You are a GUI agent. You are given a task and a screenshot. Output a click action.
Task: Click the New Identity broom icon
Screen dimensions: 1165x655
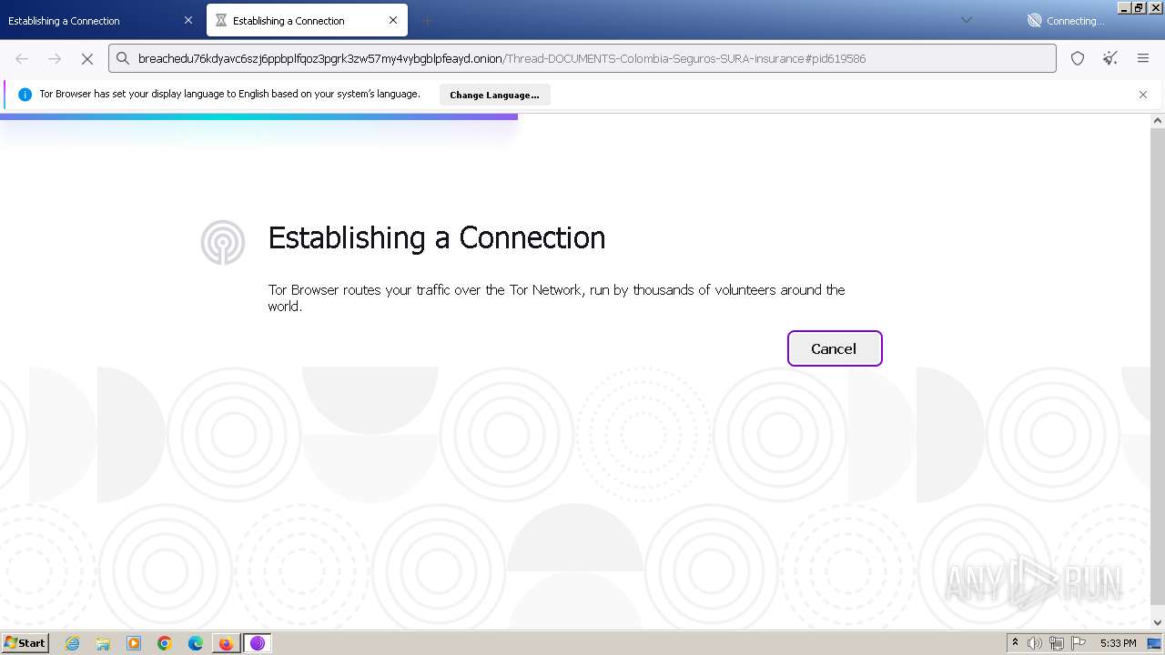(1110, 58)
